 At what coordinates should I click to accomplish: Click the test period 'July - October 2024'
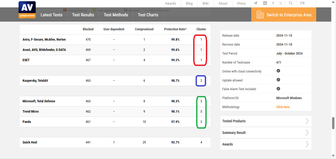click(x=289, y=53)
